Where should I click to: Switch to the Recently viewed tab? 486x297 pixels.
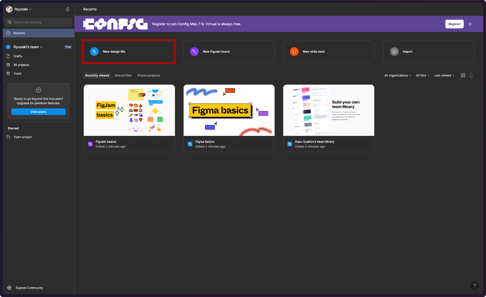tap(97, 75)
